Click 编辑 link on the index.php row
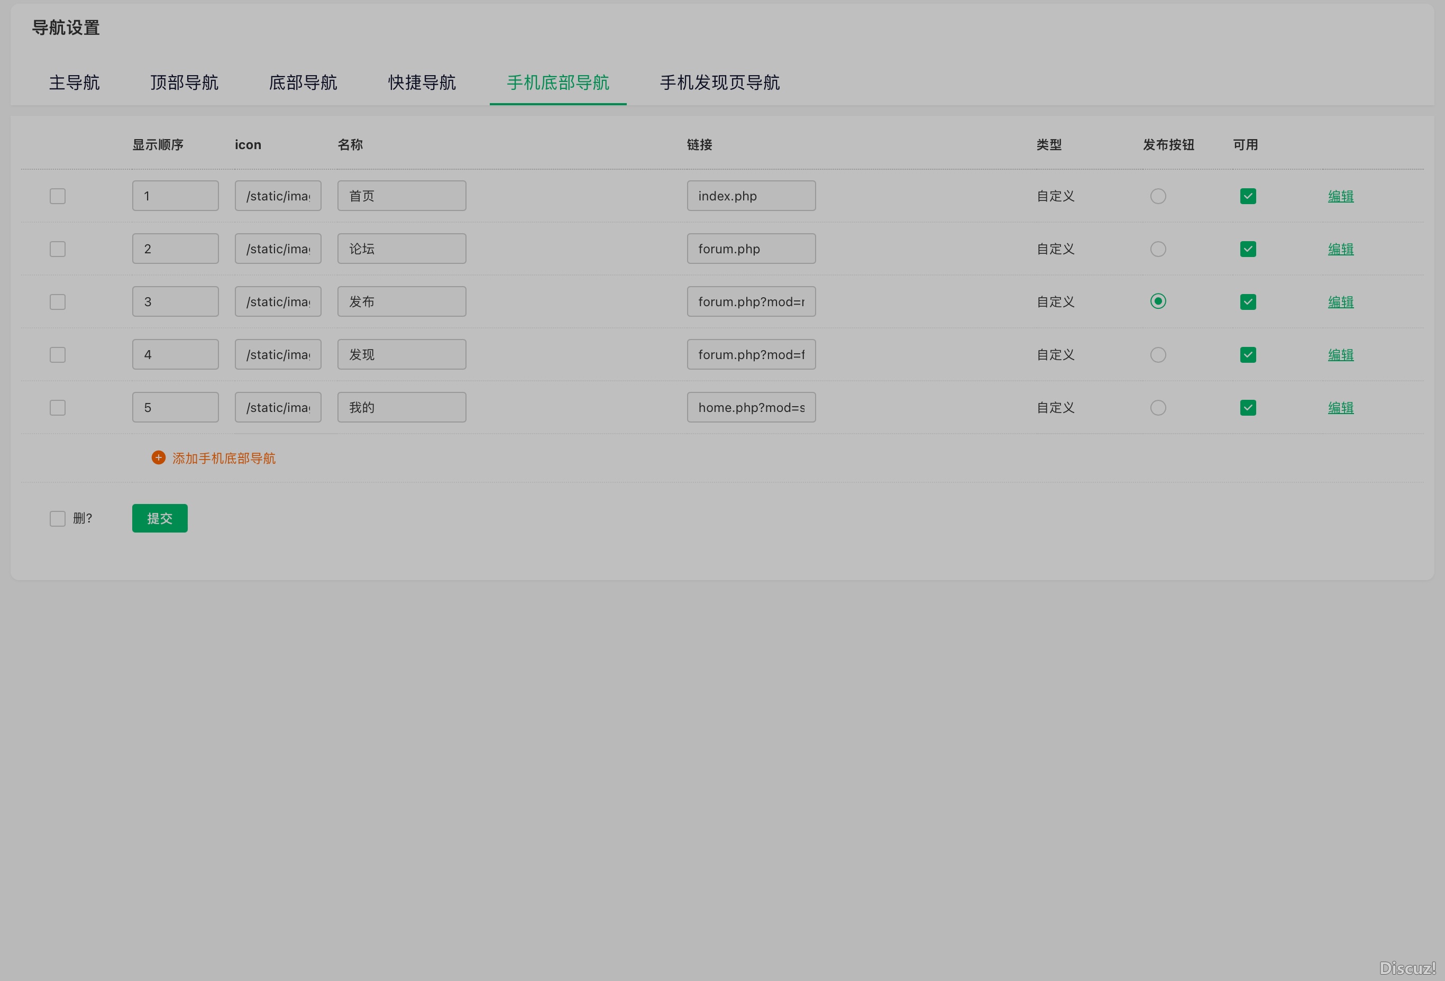The width and height of the screenshot is (1445, 981). 1340,196
